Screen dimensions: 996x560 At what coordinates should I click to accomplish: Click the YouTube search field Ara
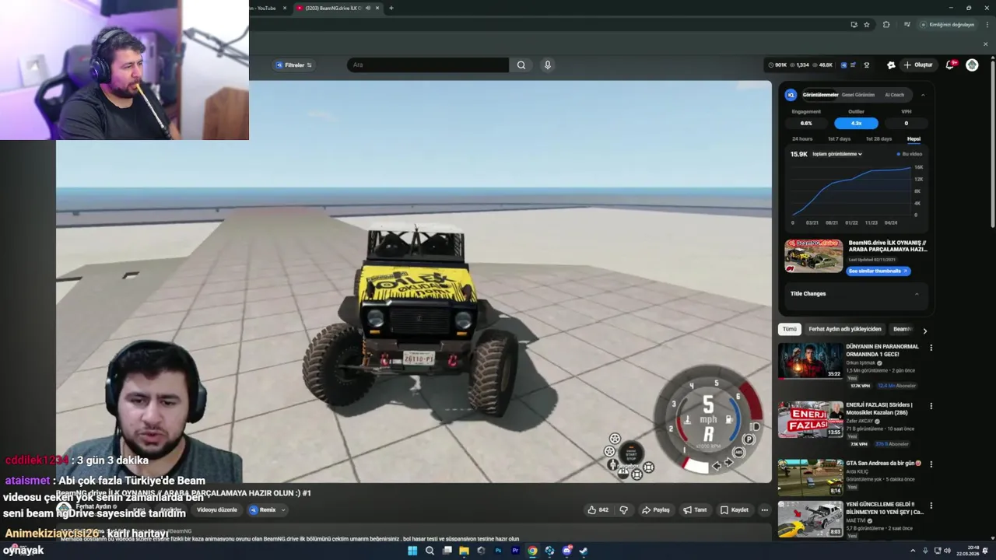(x=428, y=65)
